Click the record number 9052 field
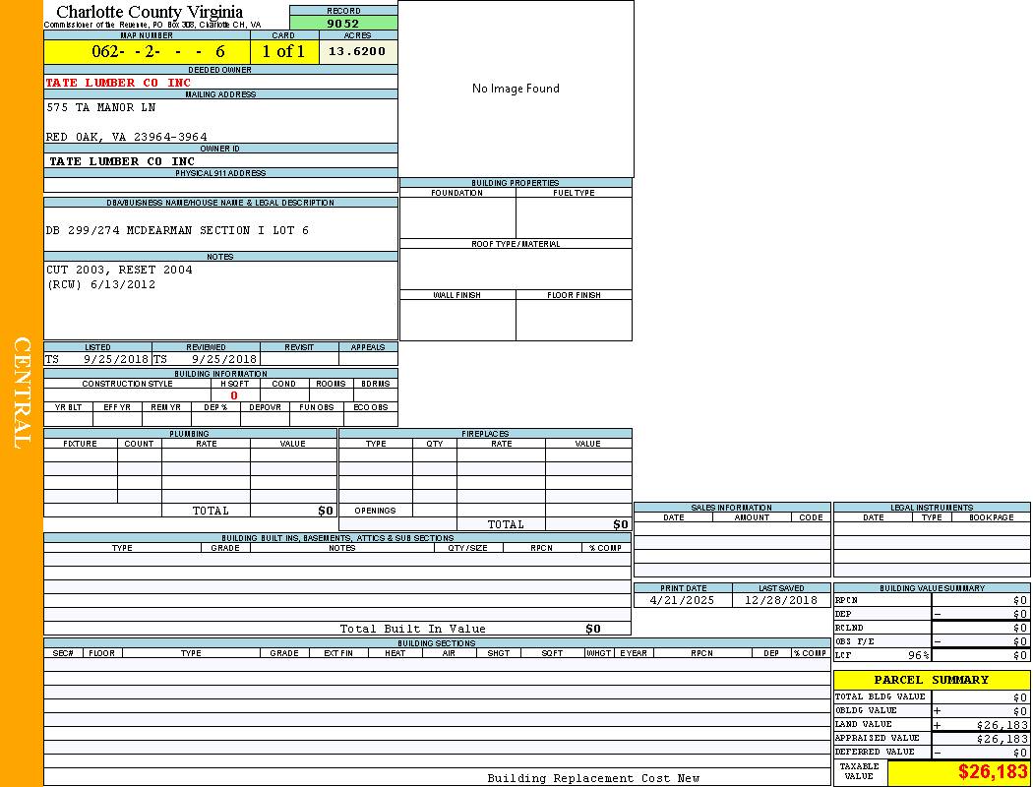Image resolution: width=1033 pixels, height=787 pixels. [343, 24]
